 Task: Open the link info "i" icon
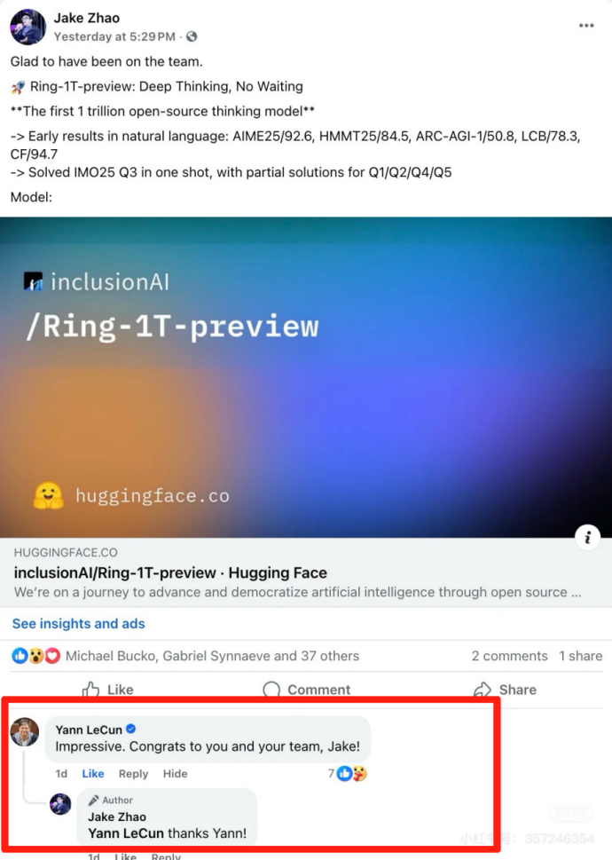tap(587, 537)
